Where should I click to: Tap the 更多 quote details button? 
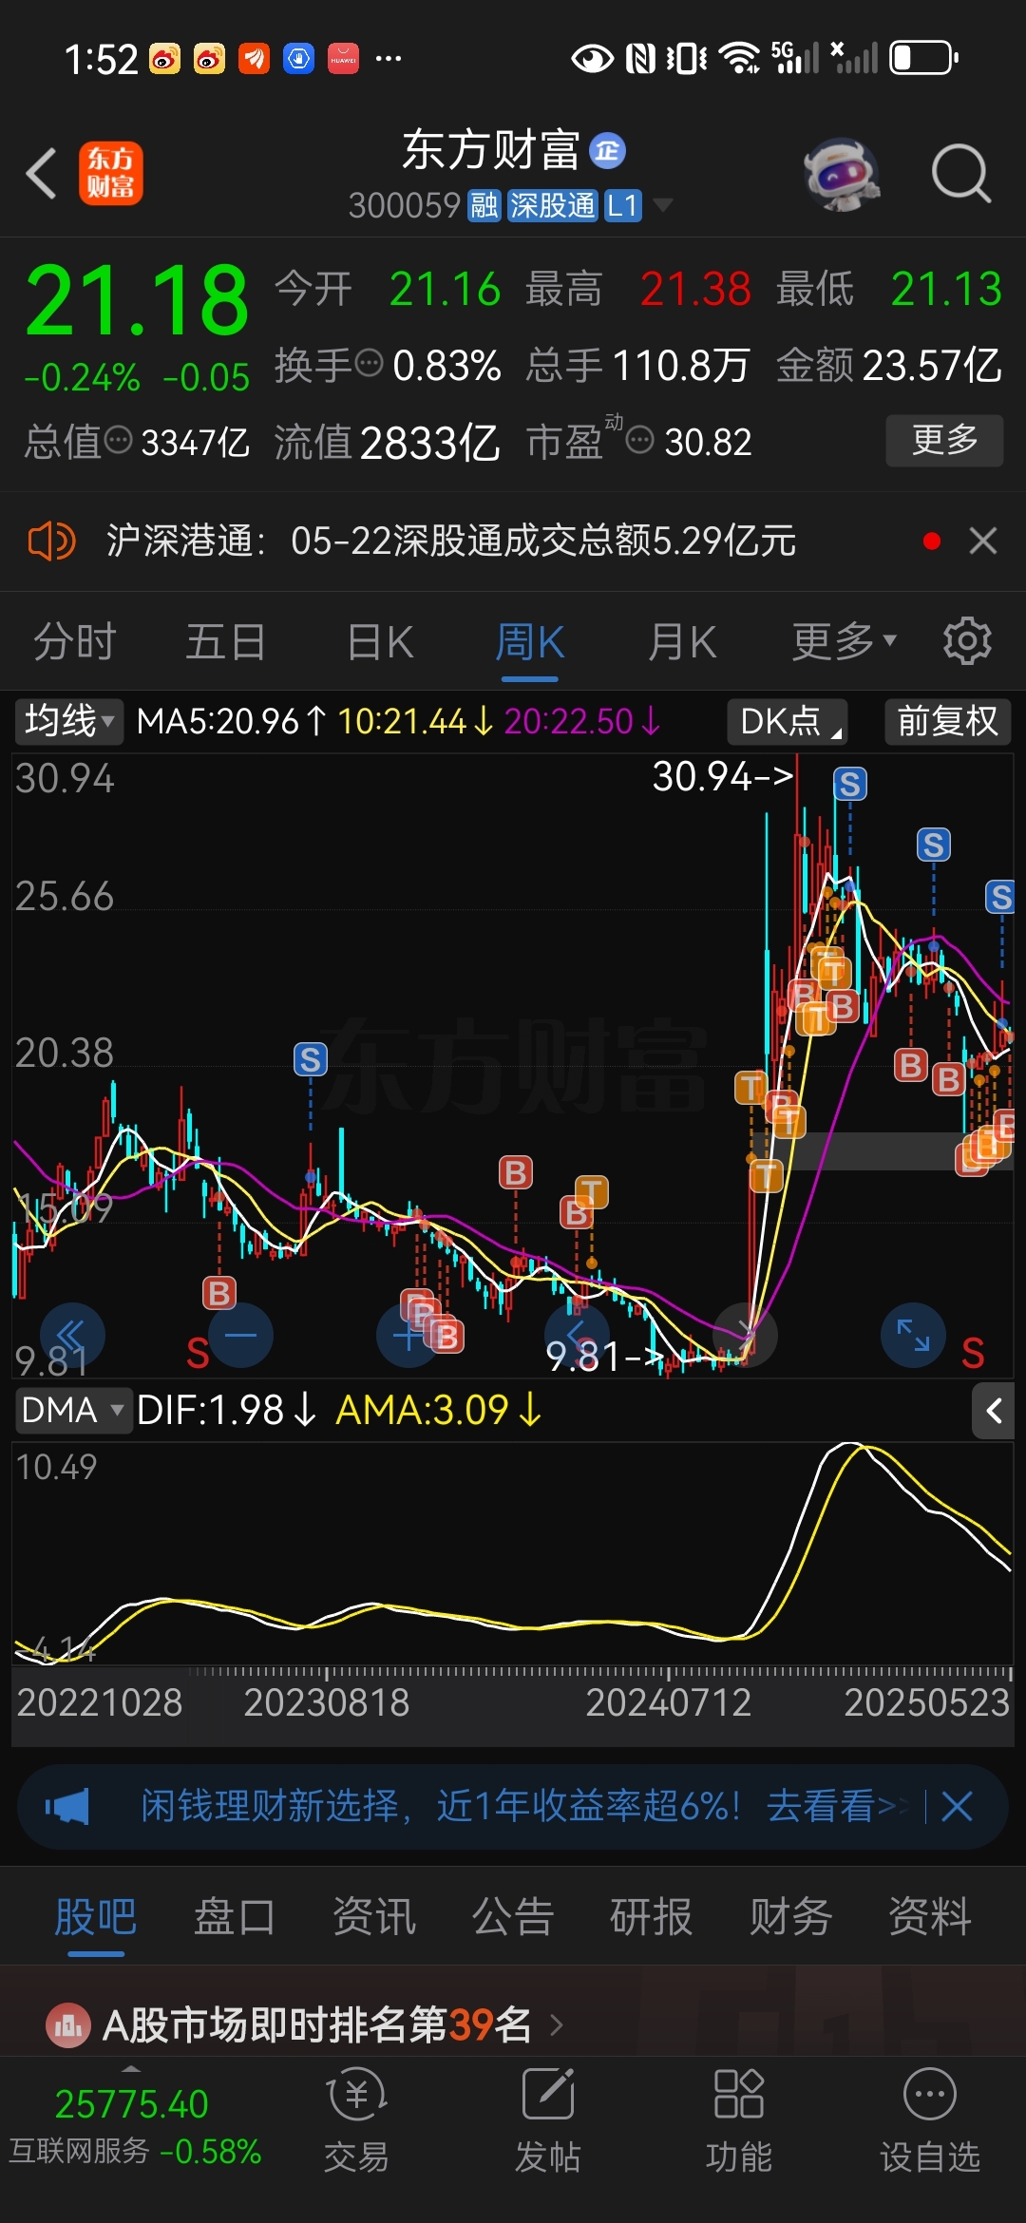point(944,440)
